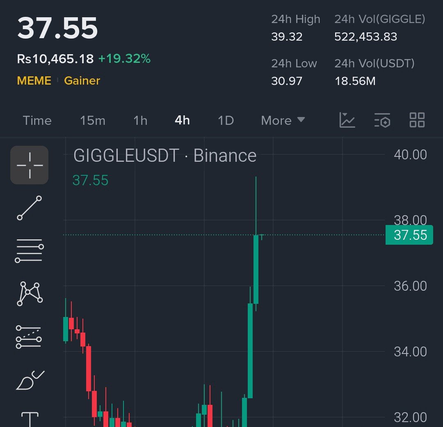
Task: Tap the green 37.55 under chart title
Action: pyautogui.click(x=90, y=180)
